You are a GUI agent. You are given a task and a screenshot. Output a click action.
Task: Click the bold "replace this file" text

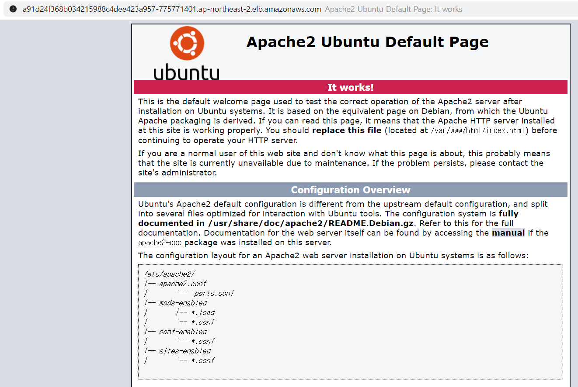[x=347, y=130]
